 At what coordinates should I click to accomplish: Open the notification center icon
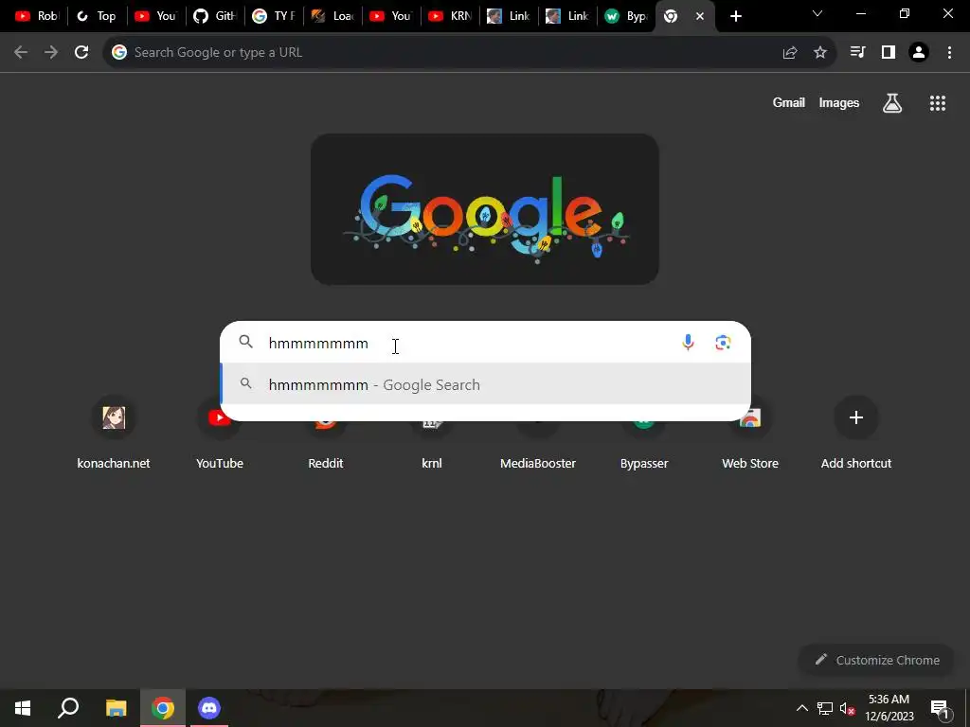(940, 708)
